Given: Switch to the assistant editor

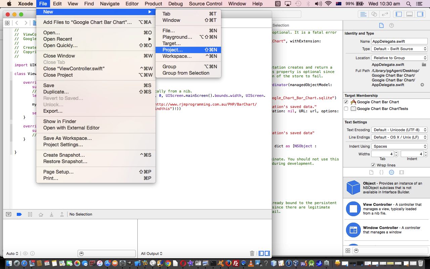Looking at the screenshot, I should click(374, 14).
